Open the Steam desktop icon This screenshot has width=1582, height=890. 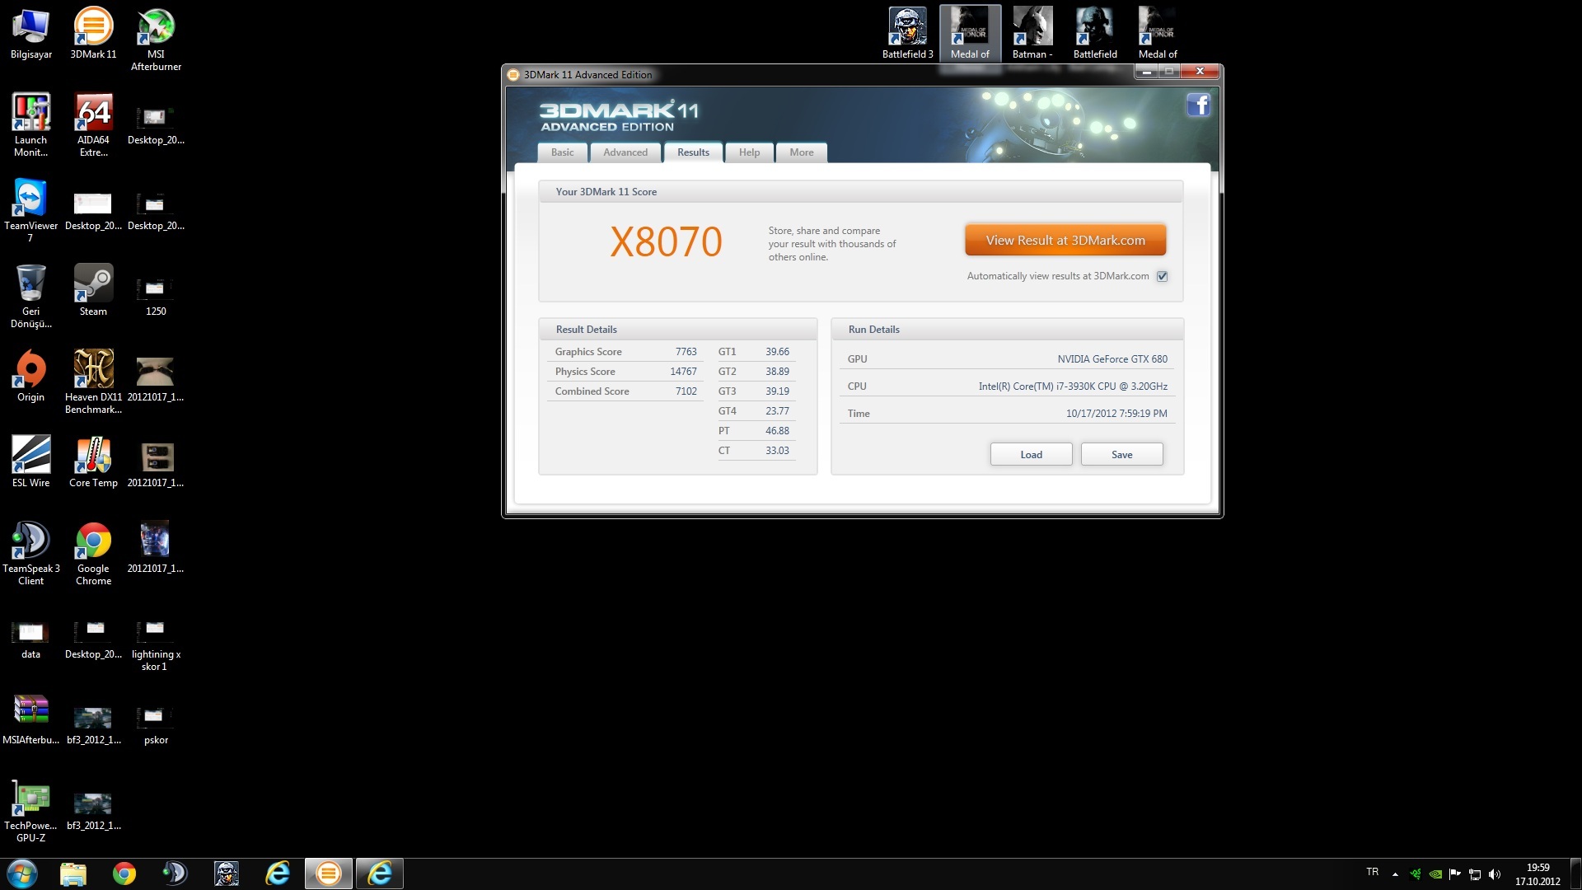pos(93,290)
